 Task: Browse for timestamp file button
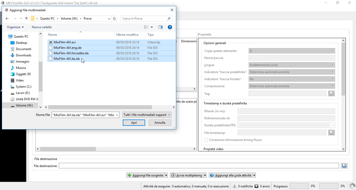point(331,133)
